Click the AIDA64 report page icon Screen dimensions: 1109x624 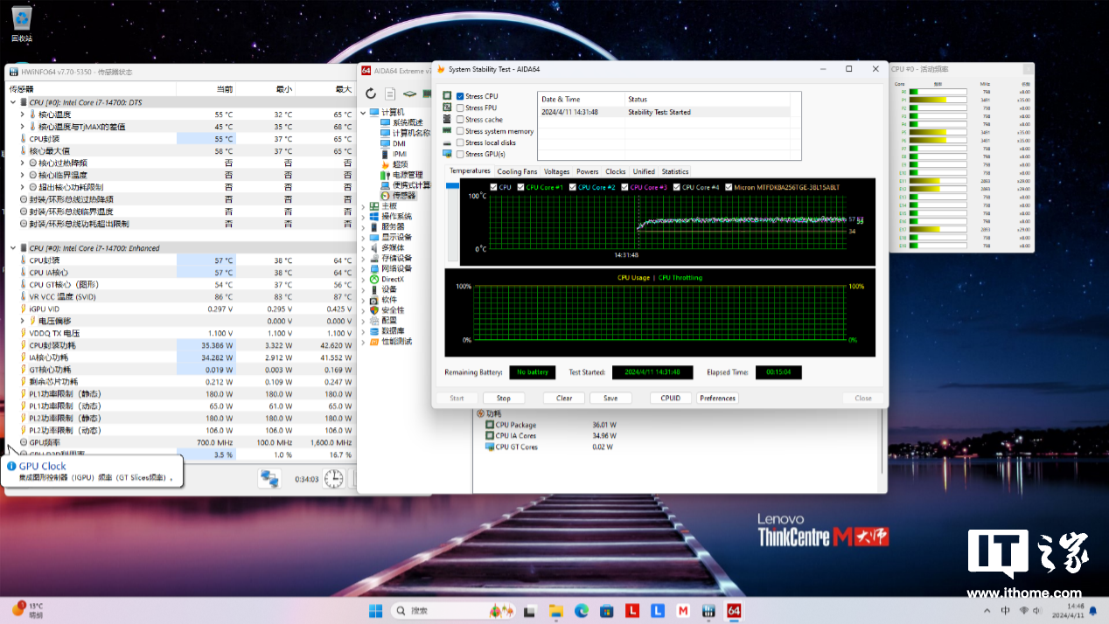pos(390,94)
